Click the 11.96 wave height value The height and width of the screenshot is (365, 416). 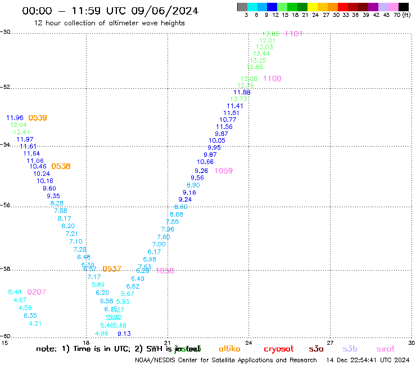15,118
